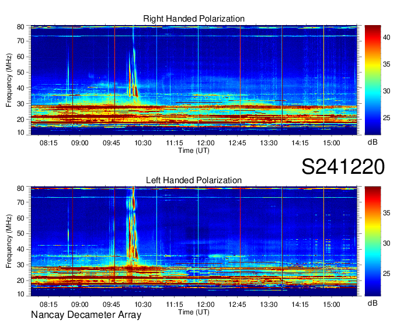The height and width of the screenshot is (322, 397).
Task: Click the 09:45 tick of Right Handed plot
Action: 111,143
